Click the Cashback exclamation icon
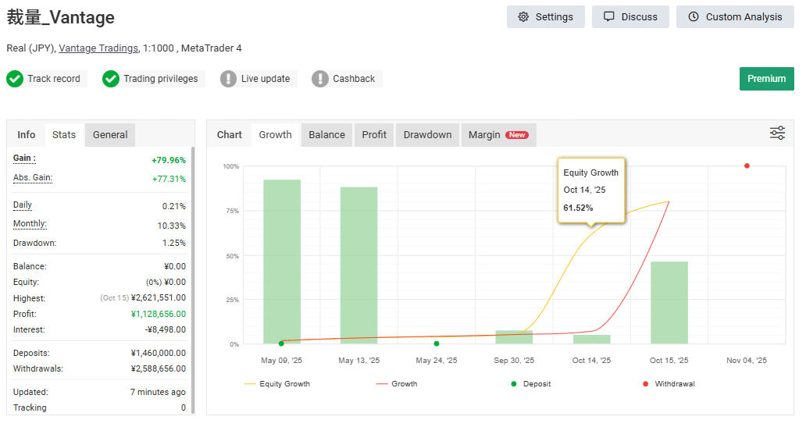 (320, 79)
